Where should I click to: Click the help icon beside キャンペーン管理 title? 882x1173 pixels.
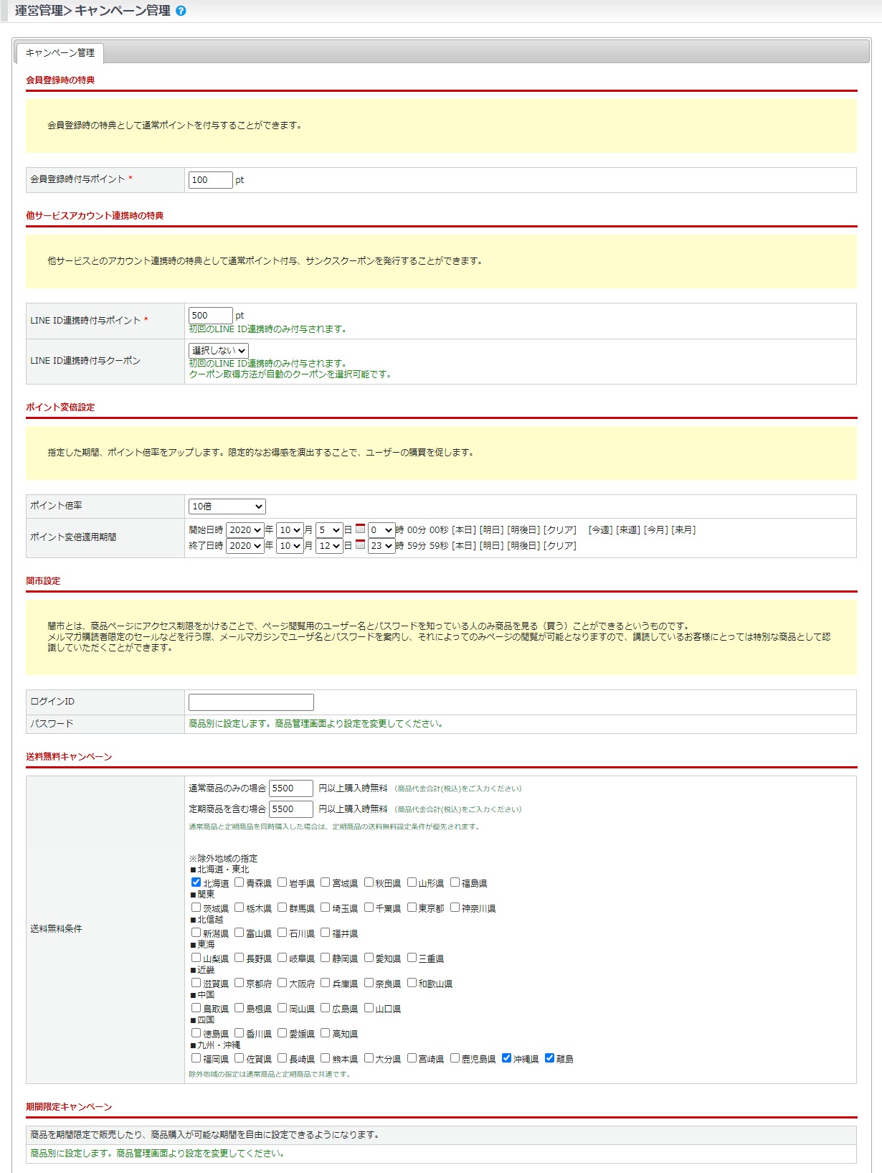point(181,11)
